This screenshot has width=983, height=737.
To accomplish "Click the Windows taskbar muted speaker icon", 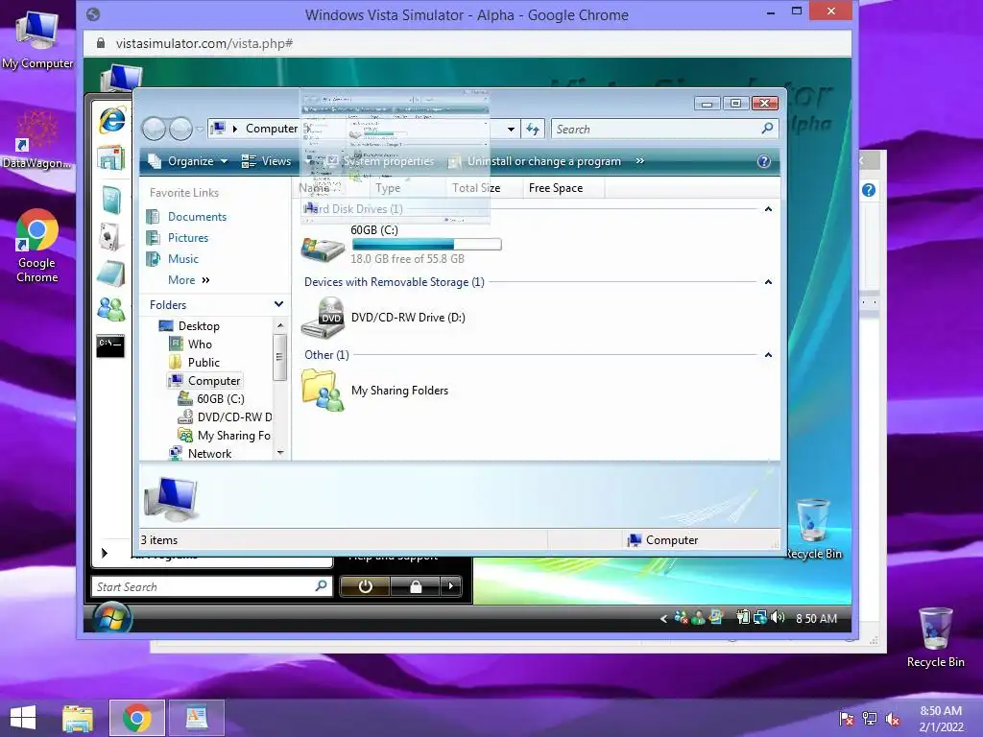I will click(893, 719).
